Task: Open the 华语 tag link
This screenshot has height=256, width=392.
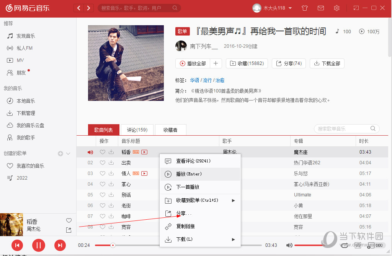Action: point(194,81)
